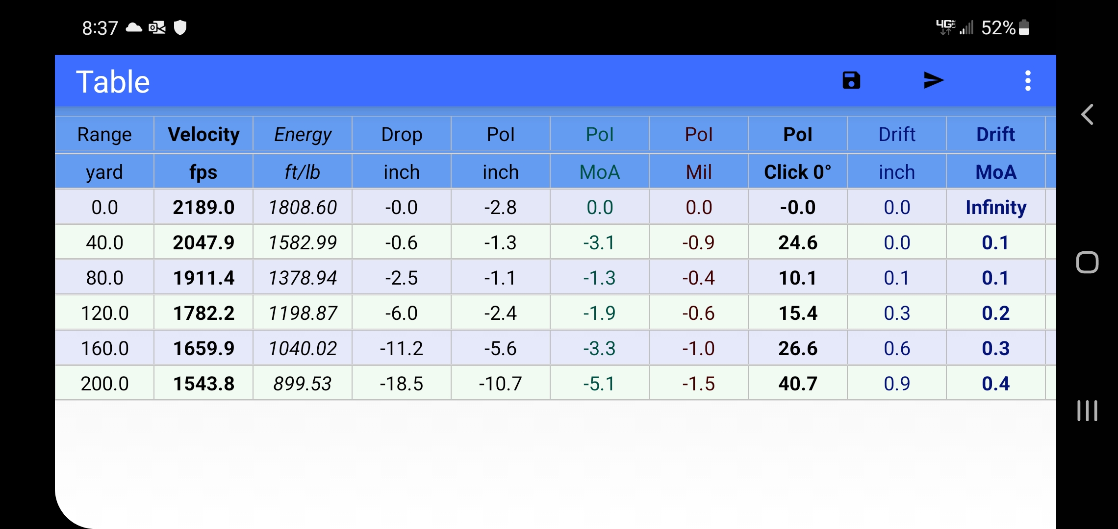This screenshot has height=529, width=1118.
Task: Select the 1040.02 energy value cell
Action: tap(303, 348)
